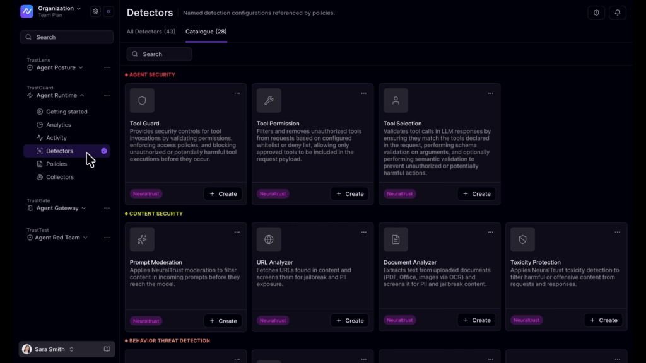Click the NeuralTrust logo icon
646x363 pixels.
click(x=26, y=11)
